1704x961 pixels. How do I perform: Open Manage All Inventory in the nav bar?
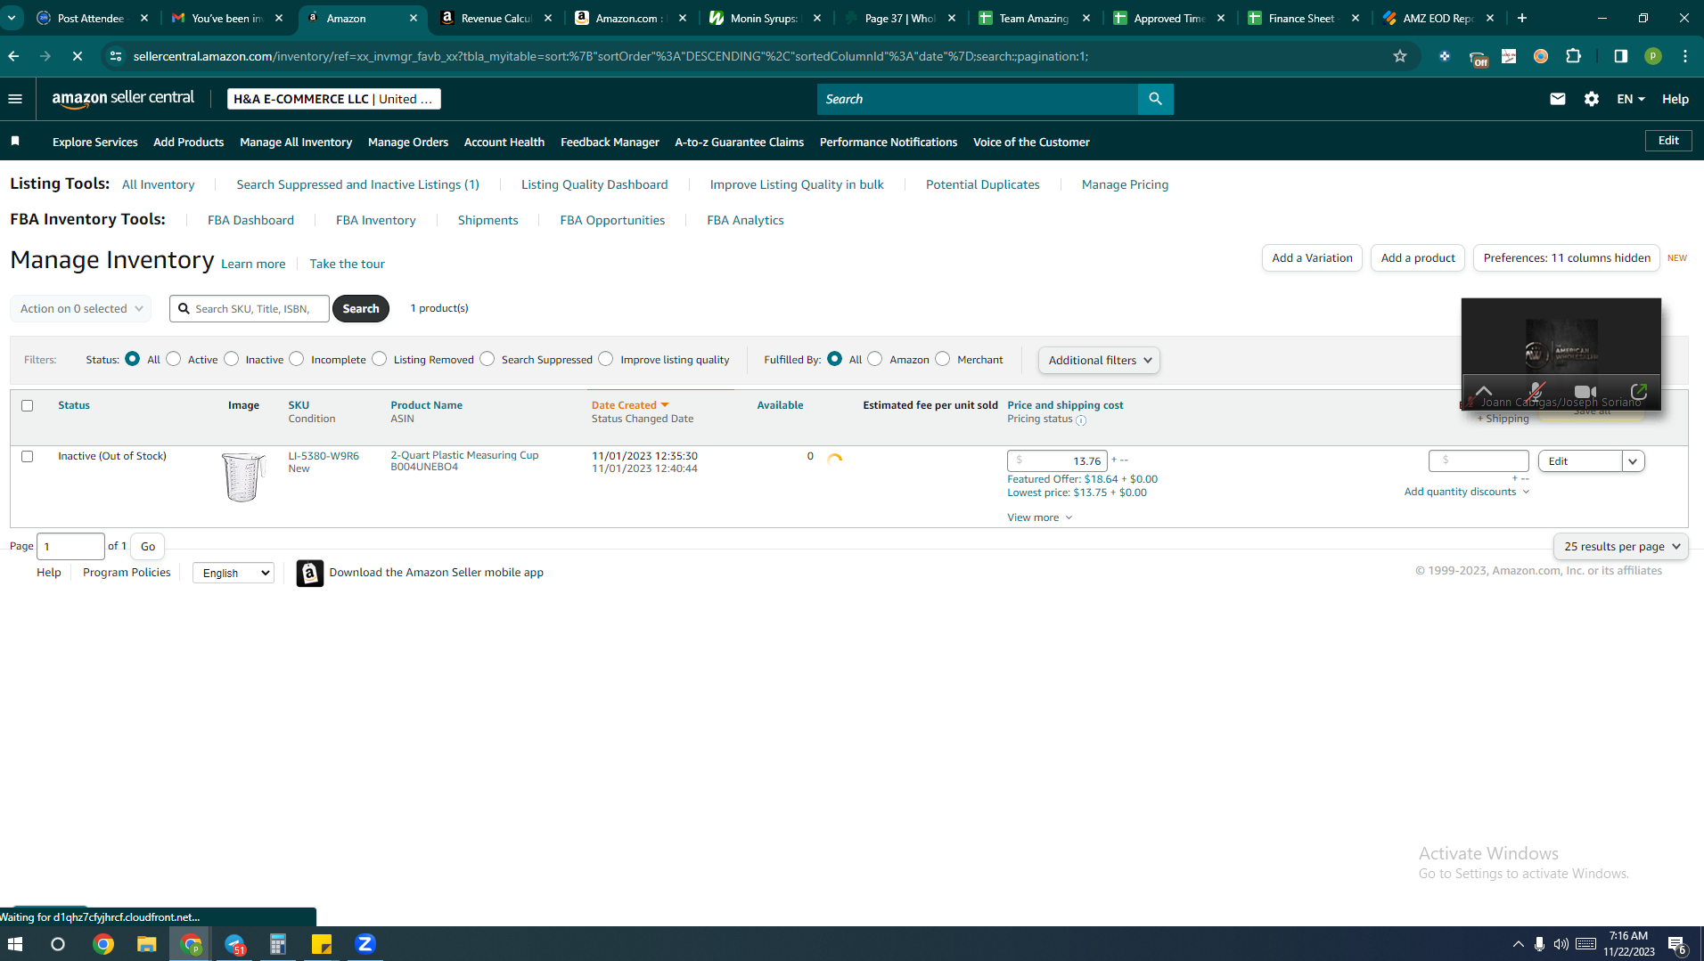[296, 143]
